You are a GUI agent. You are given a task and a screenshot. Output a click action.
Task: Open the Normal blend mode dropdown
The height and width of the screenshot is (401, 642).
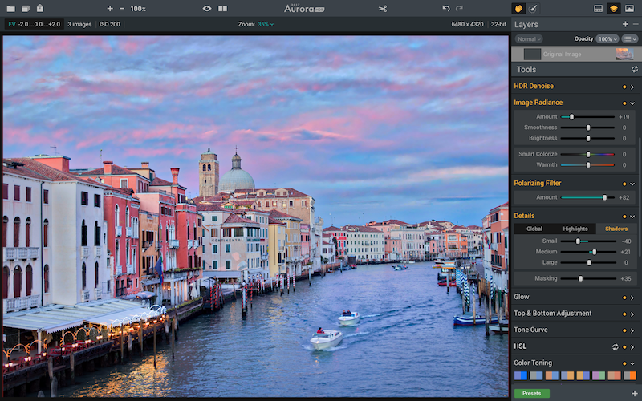[x=529, y=38]
